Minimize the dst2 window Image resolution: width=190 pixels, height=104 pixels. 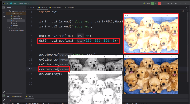coord(167,15)
